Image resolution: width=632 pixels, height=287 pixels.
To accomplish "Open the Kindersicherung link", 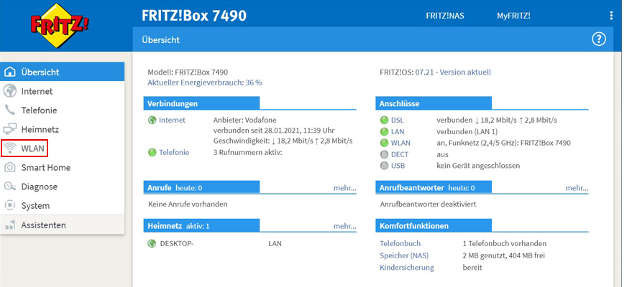I will pos(406,268).
